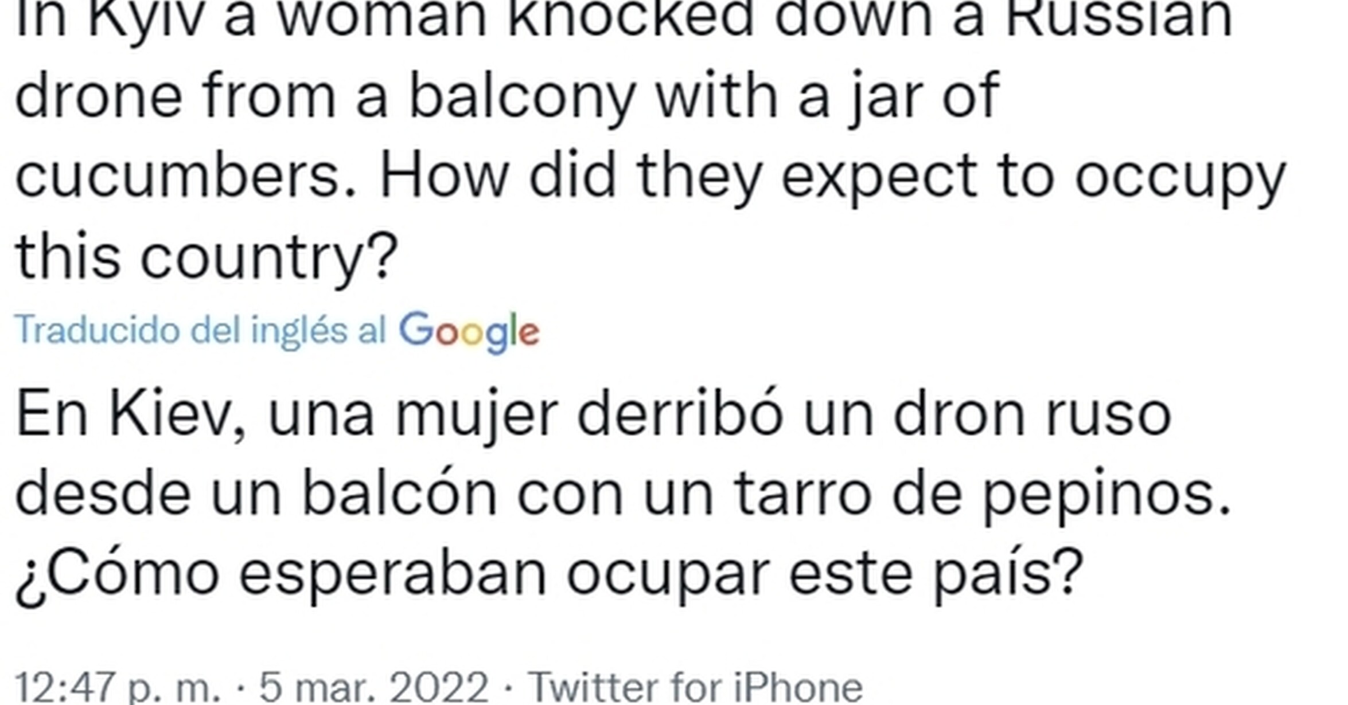The height and width of the screenshot is (705, 1348).
Task: Click the text "this country?"
Action: [x=207, y=257]
